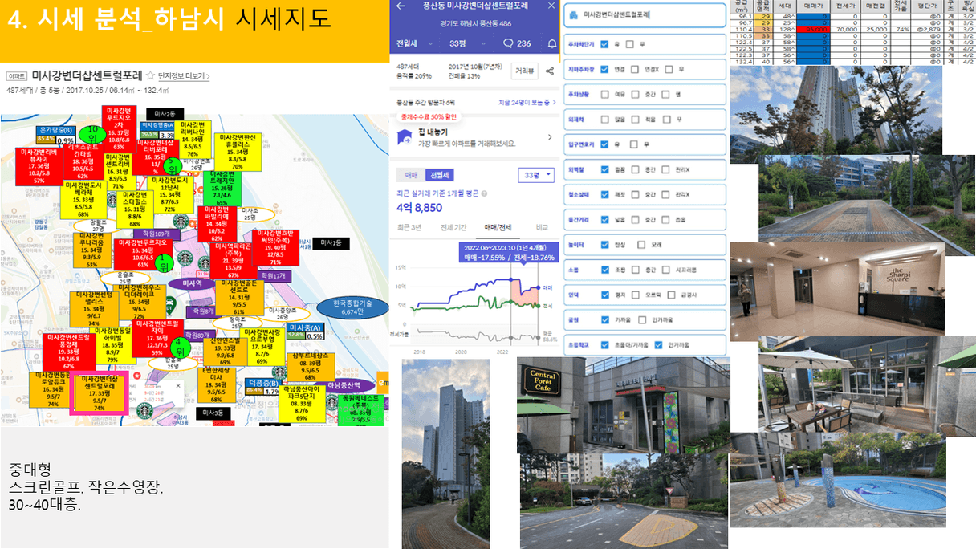The image size is (976, 549).
Task: Switch to the 최근 3년 tab
Action: point(409,227)
